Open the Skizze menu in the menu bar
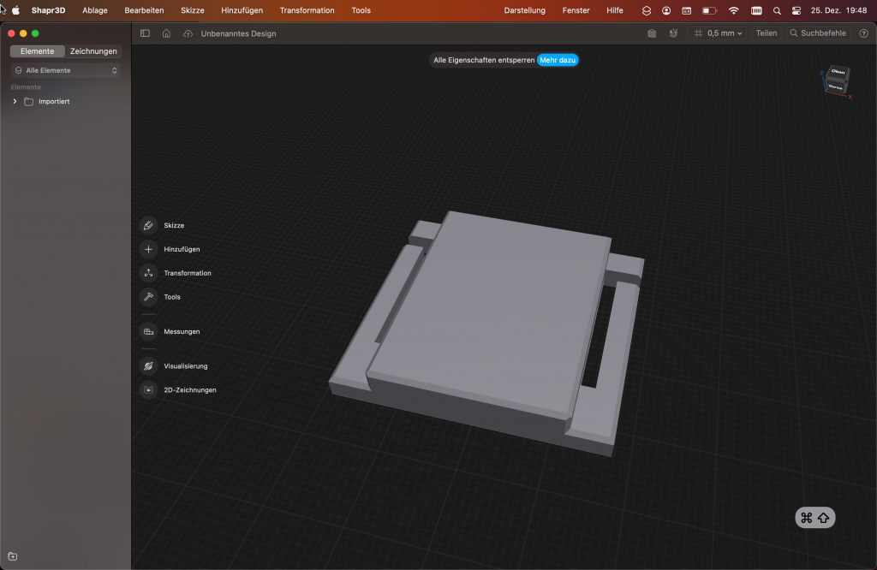 pos(193,10)
